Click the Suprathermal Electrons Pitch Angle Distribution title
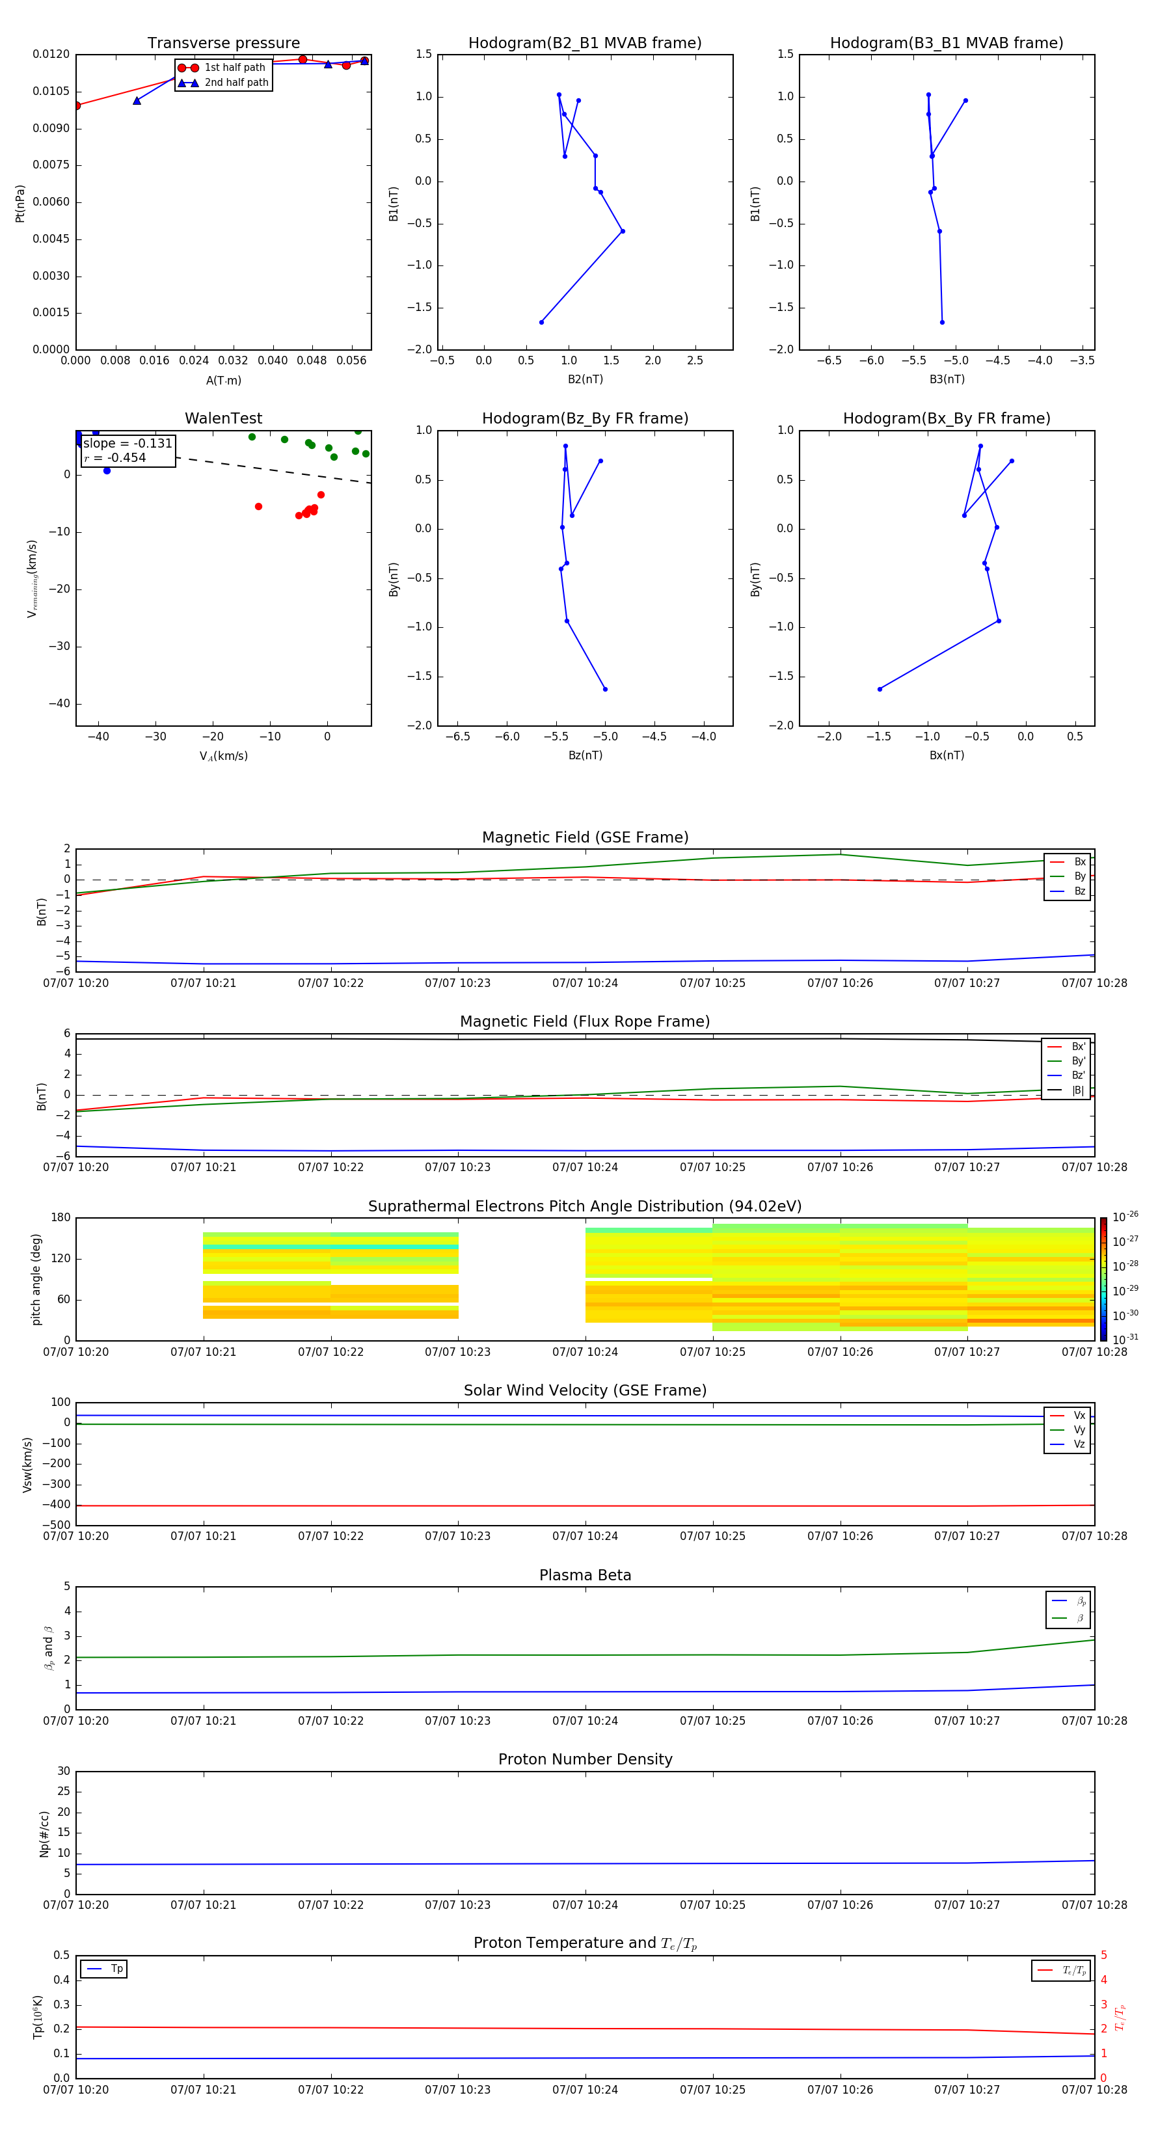 point(585,1207)
